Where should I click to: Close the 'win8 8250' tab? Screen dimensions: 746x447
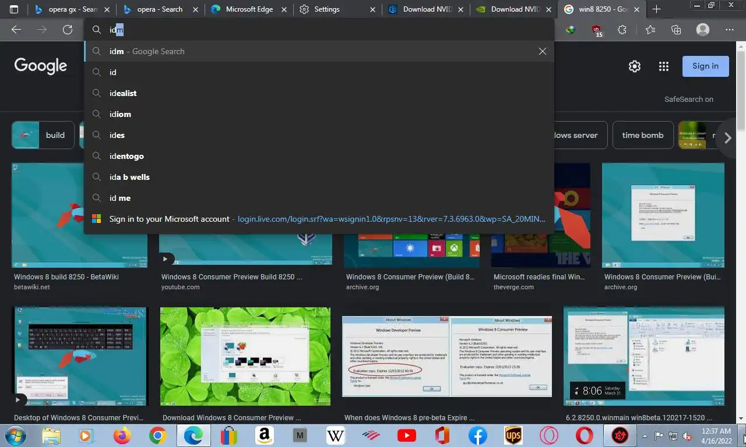point(637,9)
